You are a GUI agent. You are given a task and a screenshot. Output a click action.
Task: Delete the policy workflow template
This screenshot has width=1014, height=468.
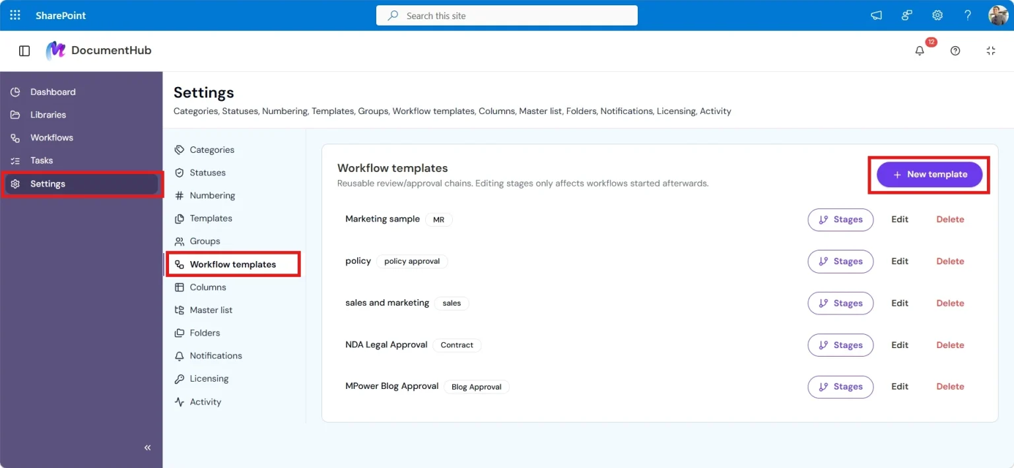(x=950, y=261)
